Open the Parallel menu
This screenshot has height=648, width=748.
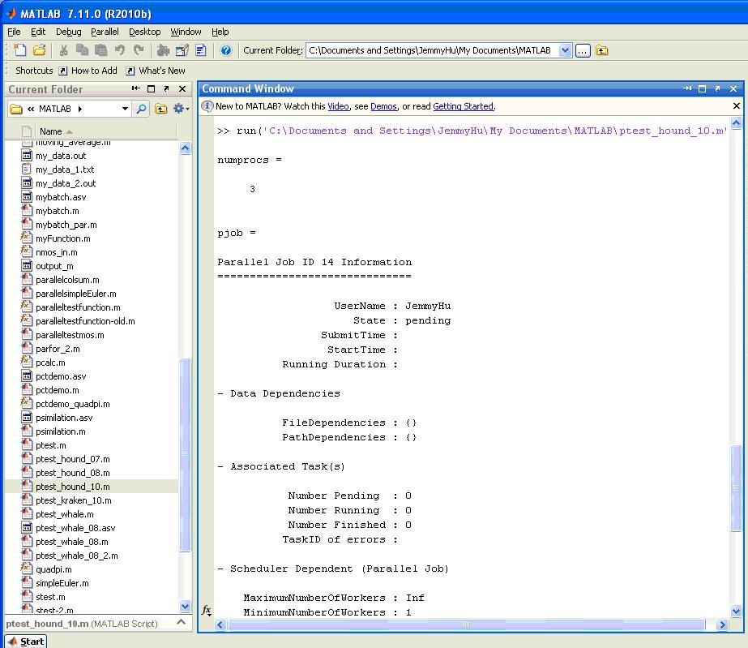(105, 32)
